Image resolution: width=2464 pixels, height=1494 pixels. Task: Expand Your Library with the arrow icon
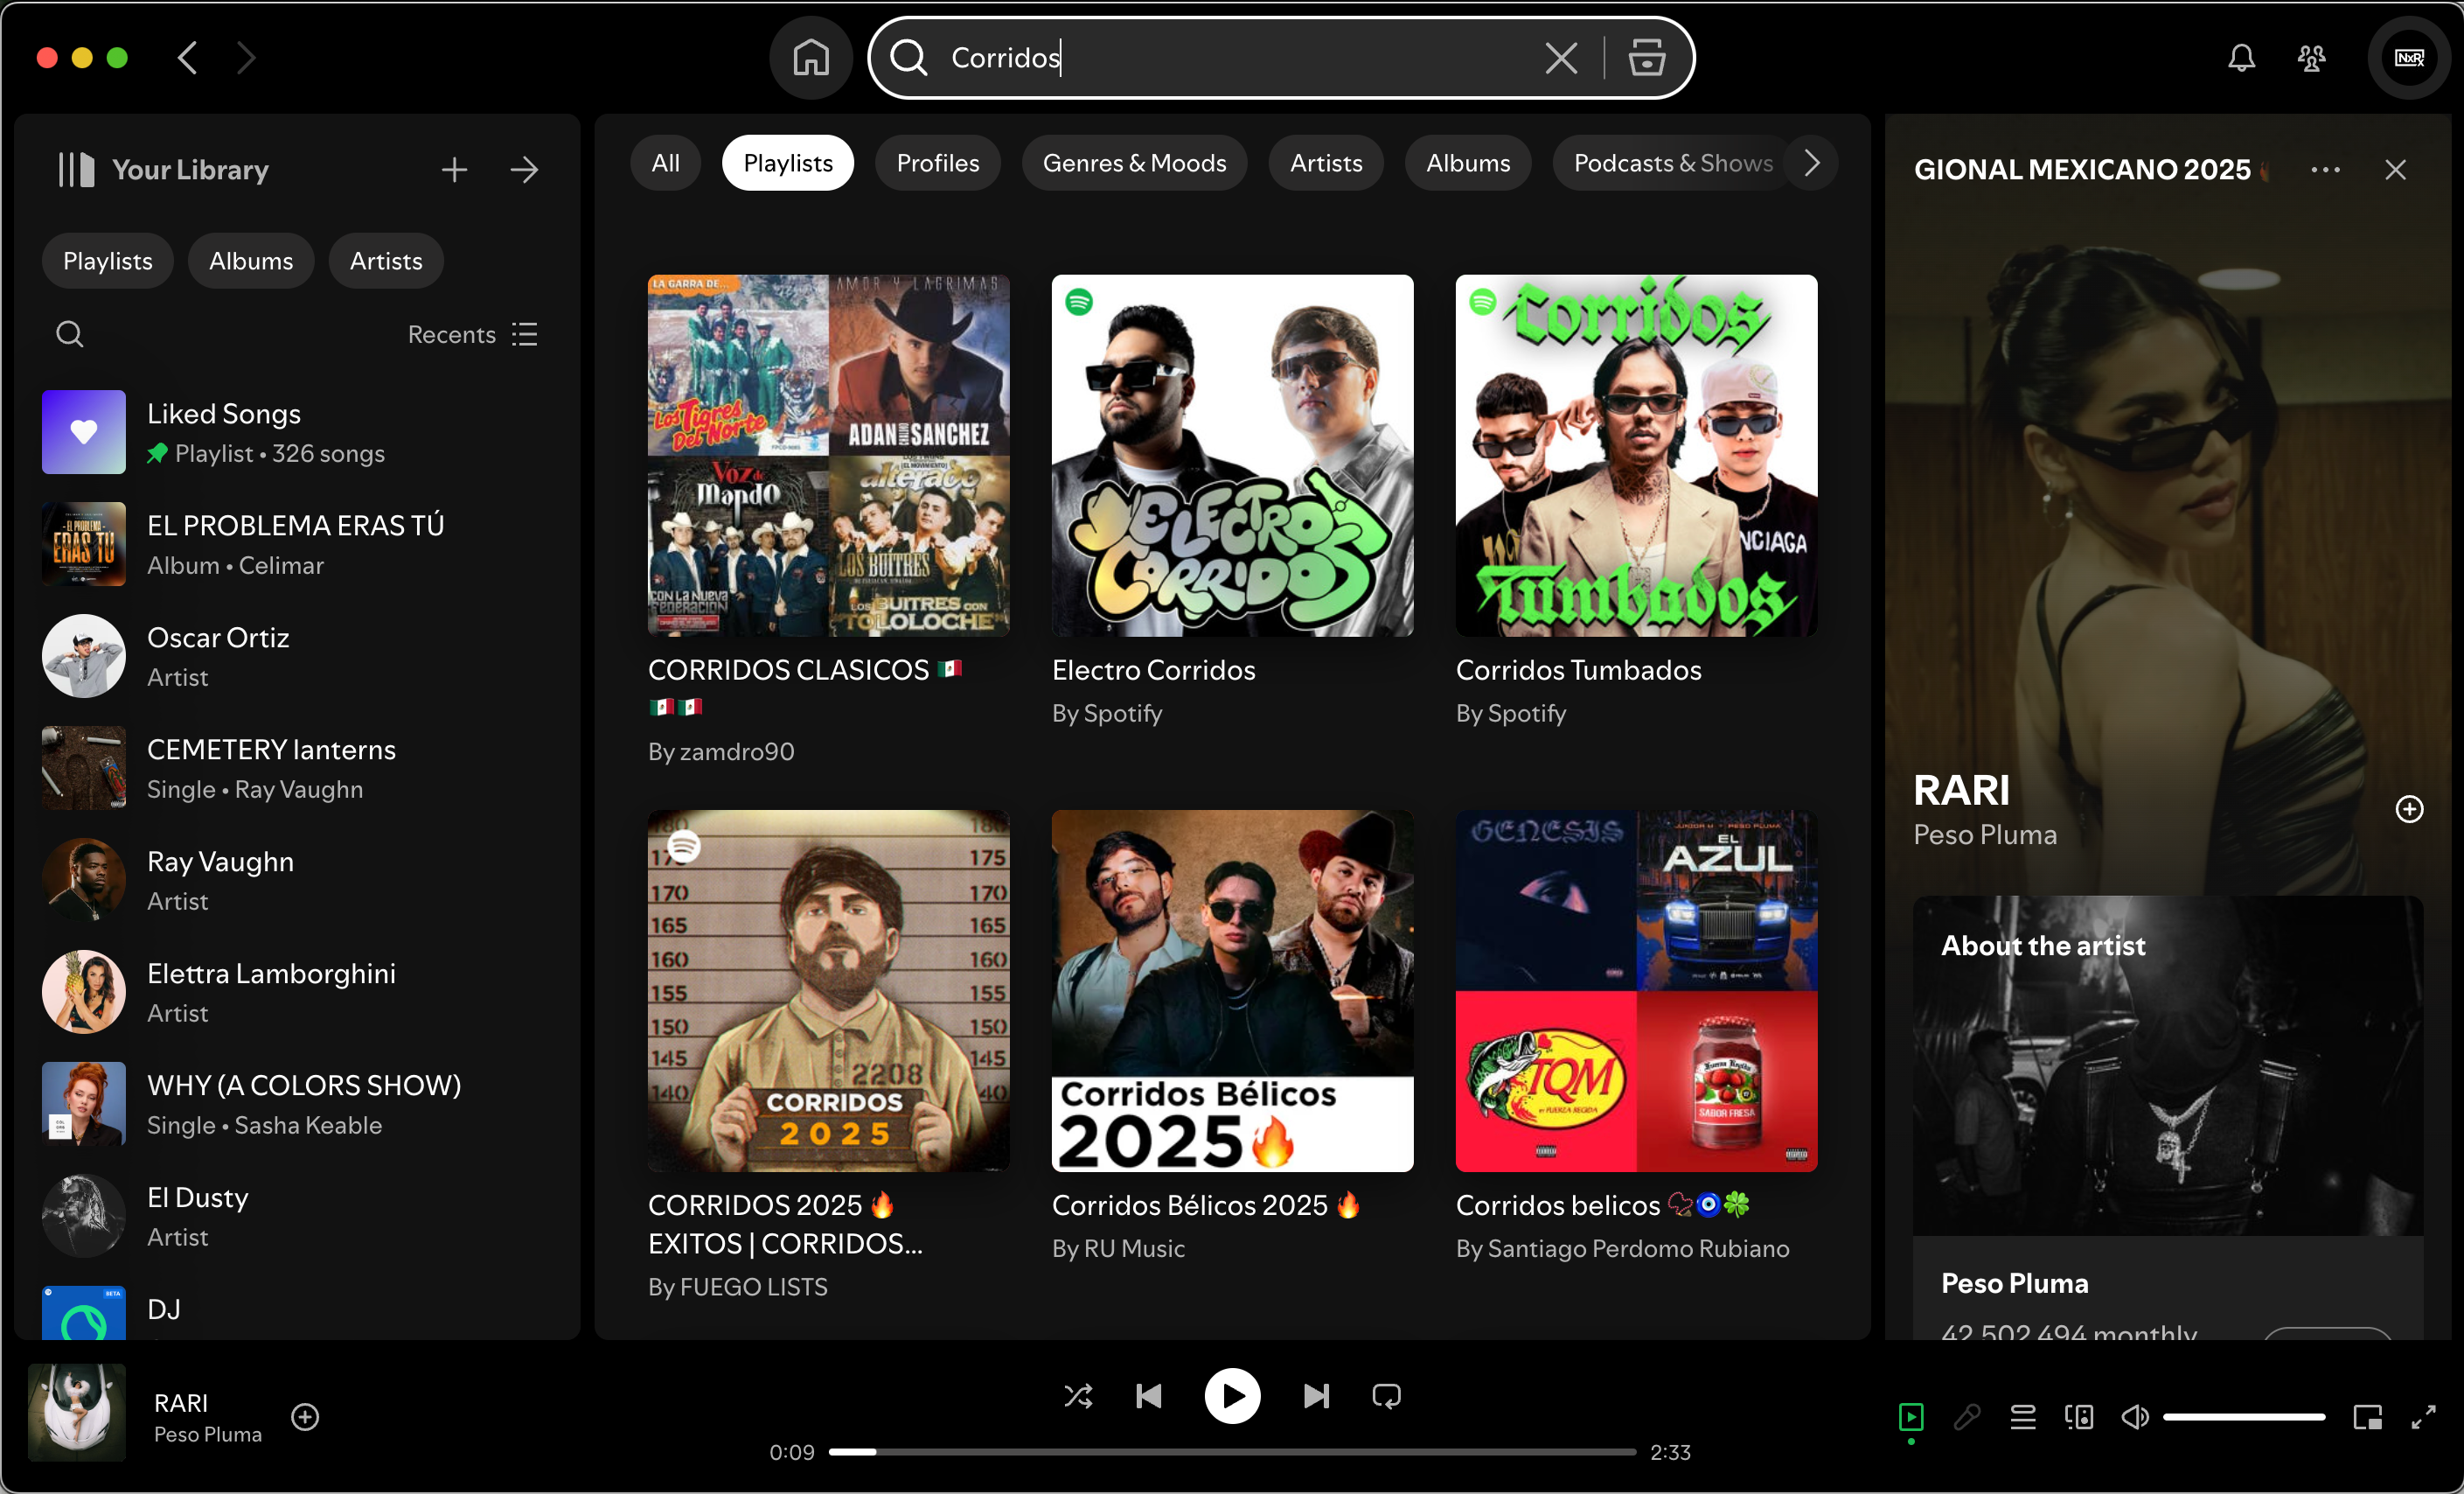click(x=524, y=170)
